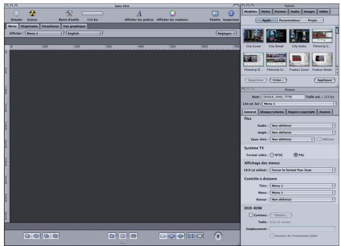Click the Appliquer button
The width and height of the screenshot is (341, 246).
pyautogui.click(x=324, y=80)
